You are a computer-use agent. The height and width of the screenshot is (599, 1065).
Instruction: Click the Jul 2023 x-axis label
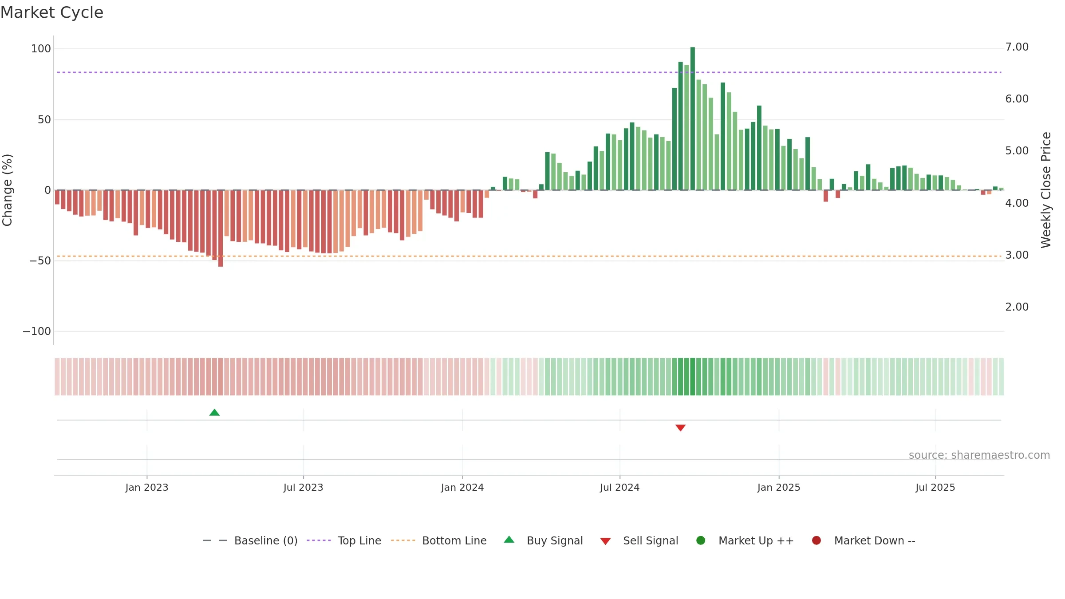pyautogui.click(x=304, y=487)
